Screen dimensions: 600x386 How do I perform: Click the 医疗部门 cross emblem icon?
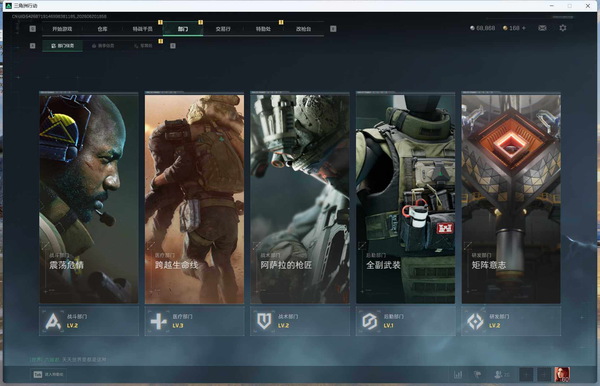tap(159, 321)
